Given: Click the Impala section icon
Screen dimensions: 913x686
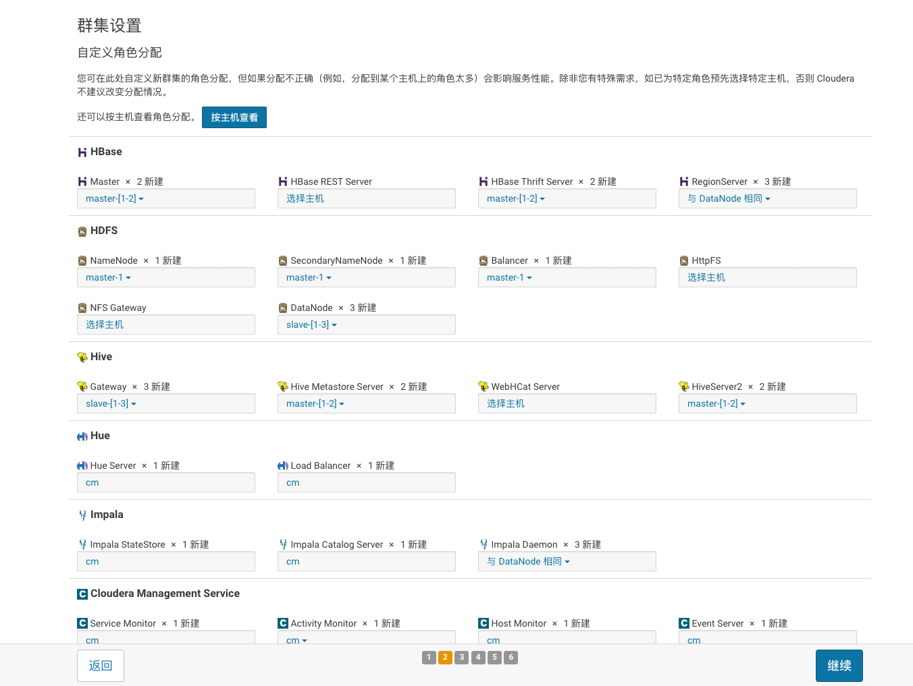Looking at the screenshot, I should point(82,515).
